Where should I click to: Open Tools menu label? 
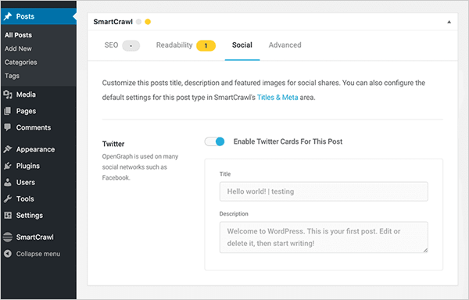[x=25, y=198]
